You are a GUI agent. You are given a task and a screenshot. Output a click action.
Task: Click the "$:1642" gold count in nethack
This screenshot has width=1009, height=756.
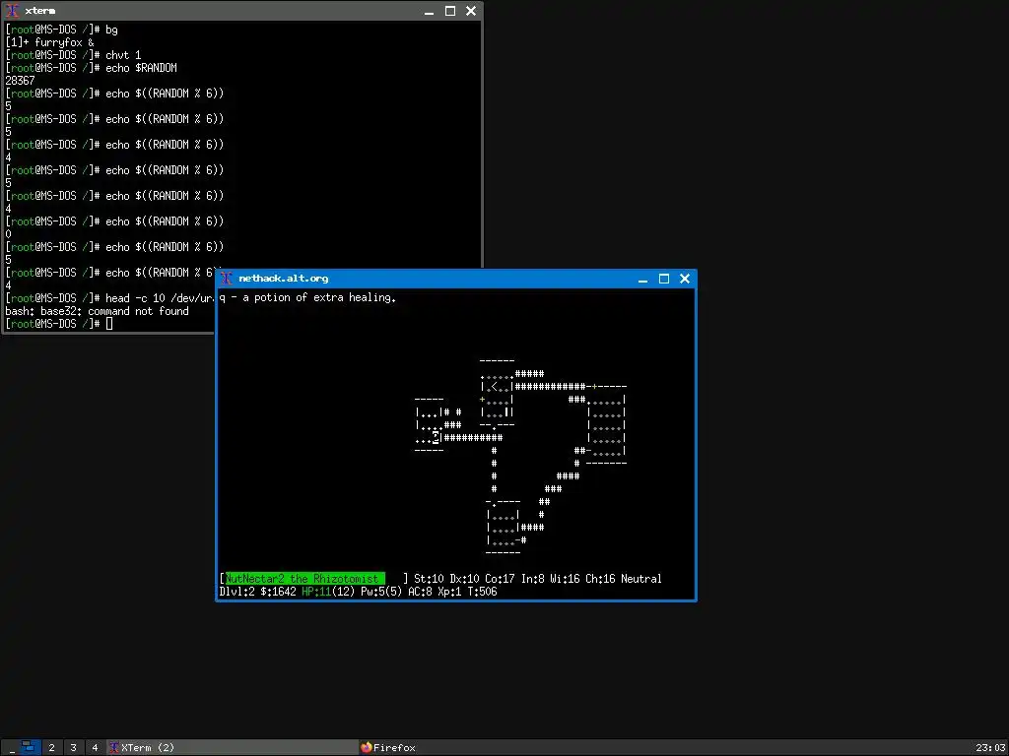tap(278, 592)
